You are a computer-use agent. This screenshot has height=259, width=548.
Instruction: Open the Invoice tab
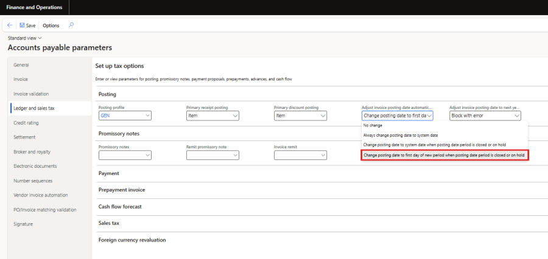(21, 79)
